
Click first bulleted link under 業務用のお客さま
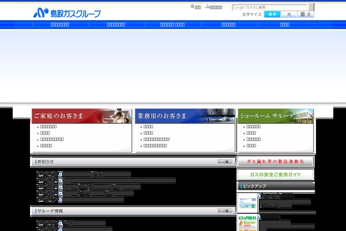(x=148, y=126)
